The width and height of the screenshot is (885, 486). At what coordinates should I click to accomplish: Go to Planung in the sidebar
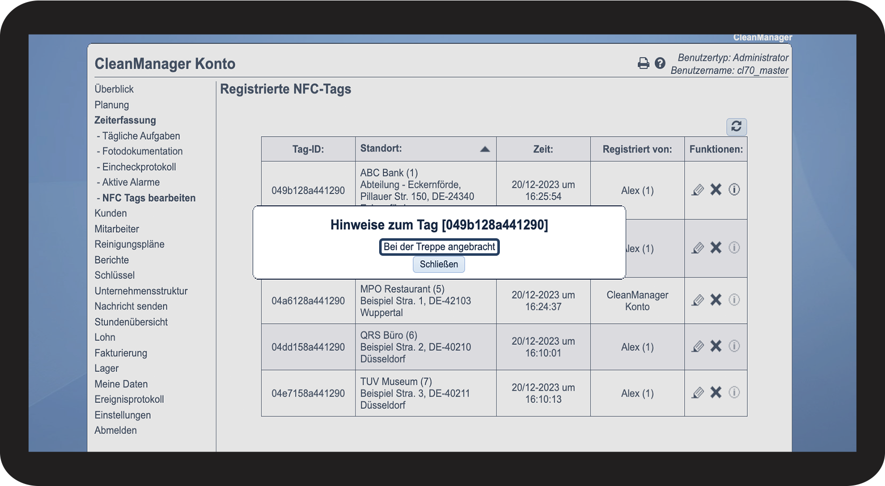click(x=112, y=105)
